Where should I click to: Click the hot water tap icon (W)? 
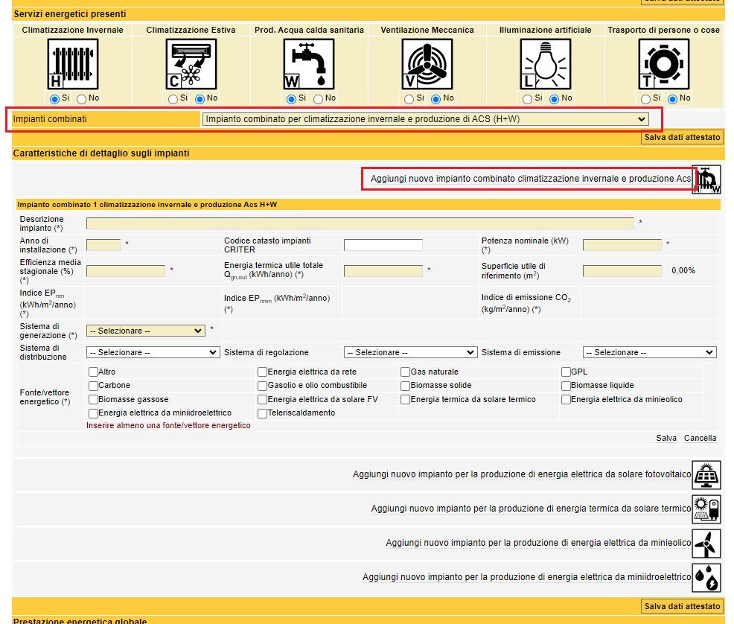coord(309,64)
